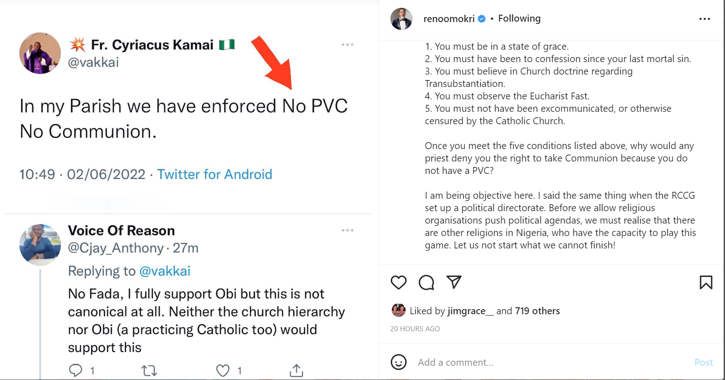This screenshot has height=380, width=725.
Task: Open jimgrace__ profile from likes
Action: coord(466,311)
